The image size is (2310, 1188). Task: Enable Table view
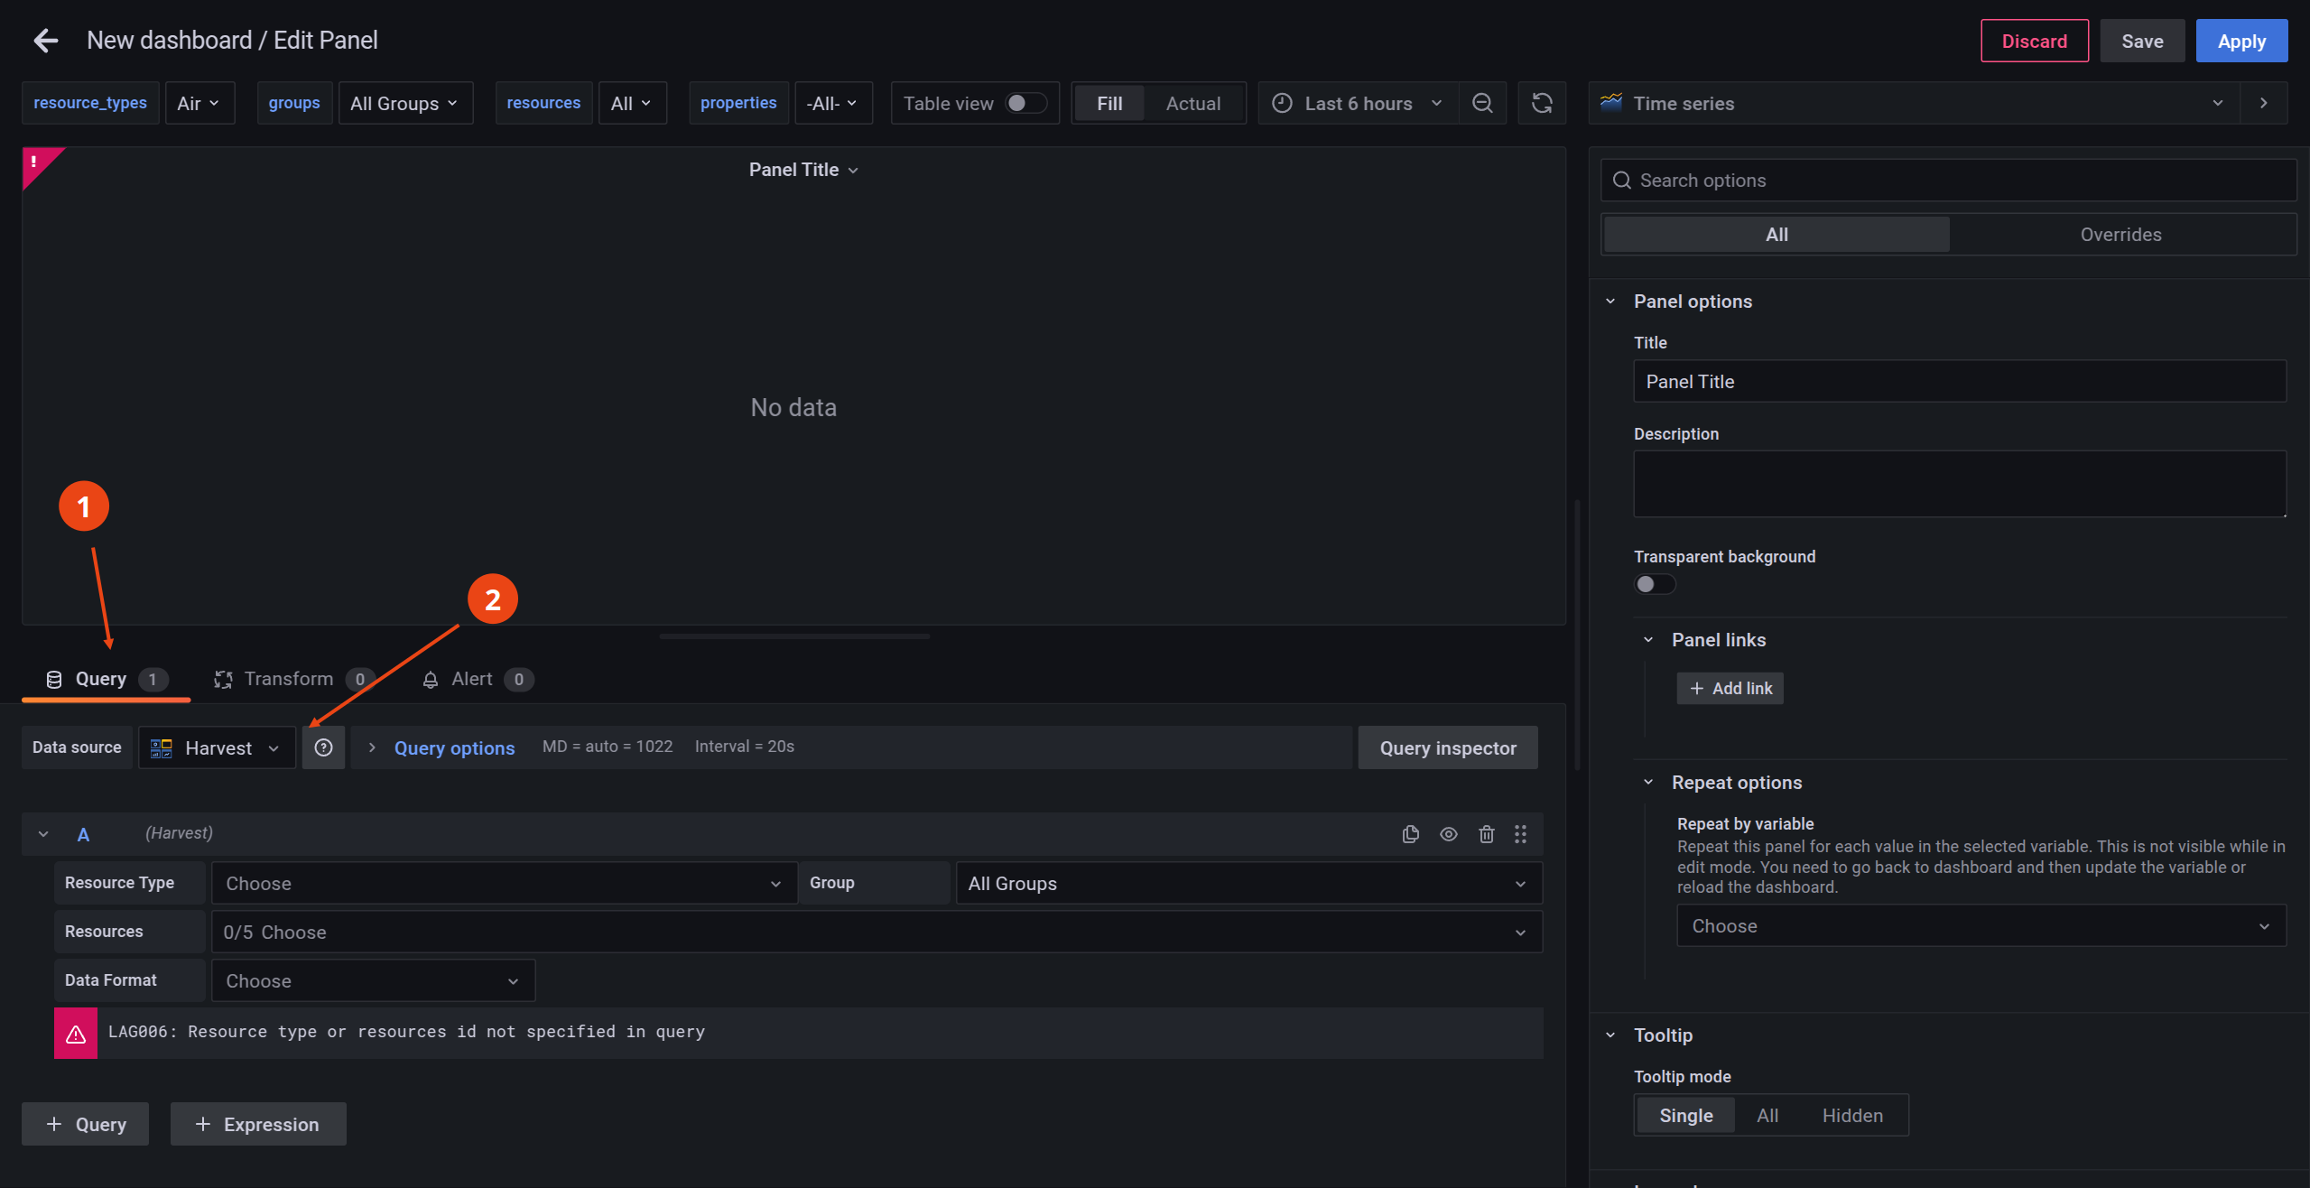1026,103
